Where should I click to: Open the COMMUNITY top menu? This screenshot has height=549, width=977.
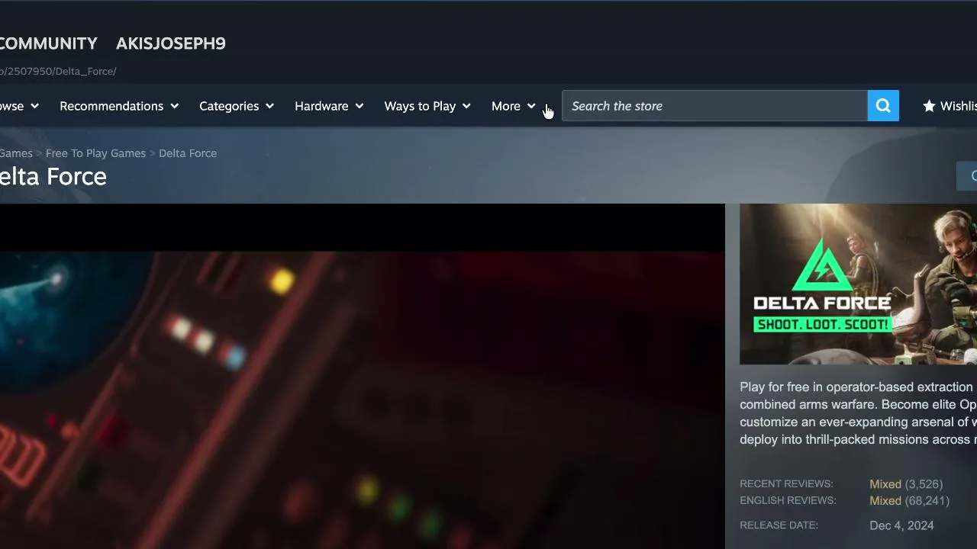pos(49,43)
